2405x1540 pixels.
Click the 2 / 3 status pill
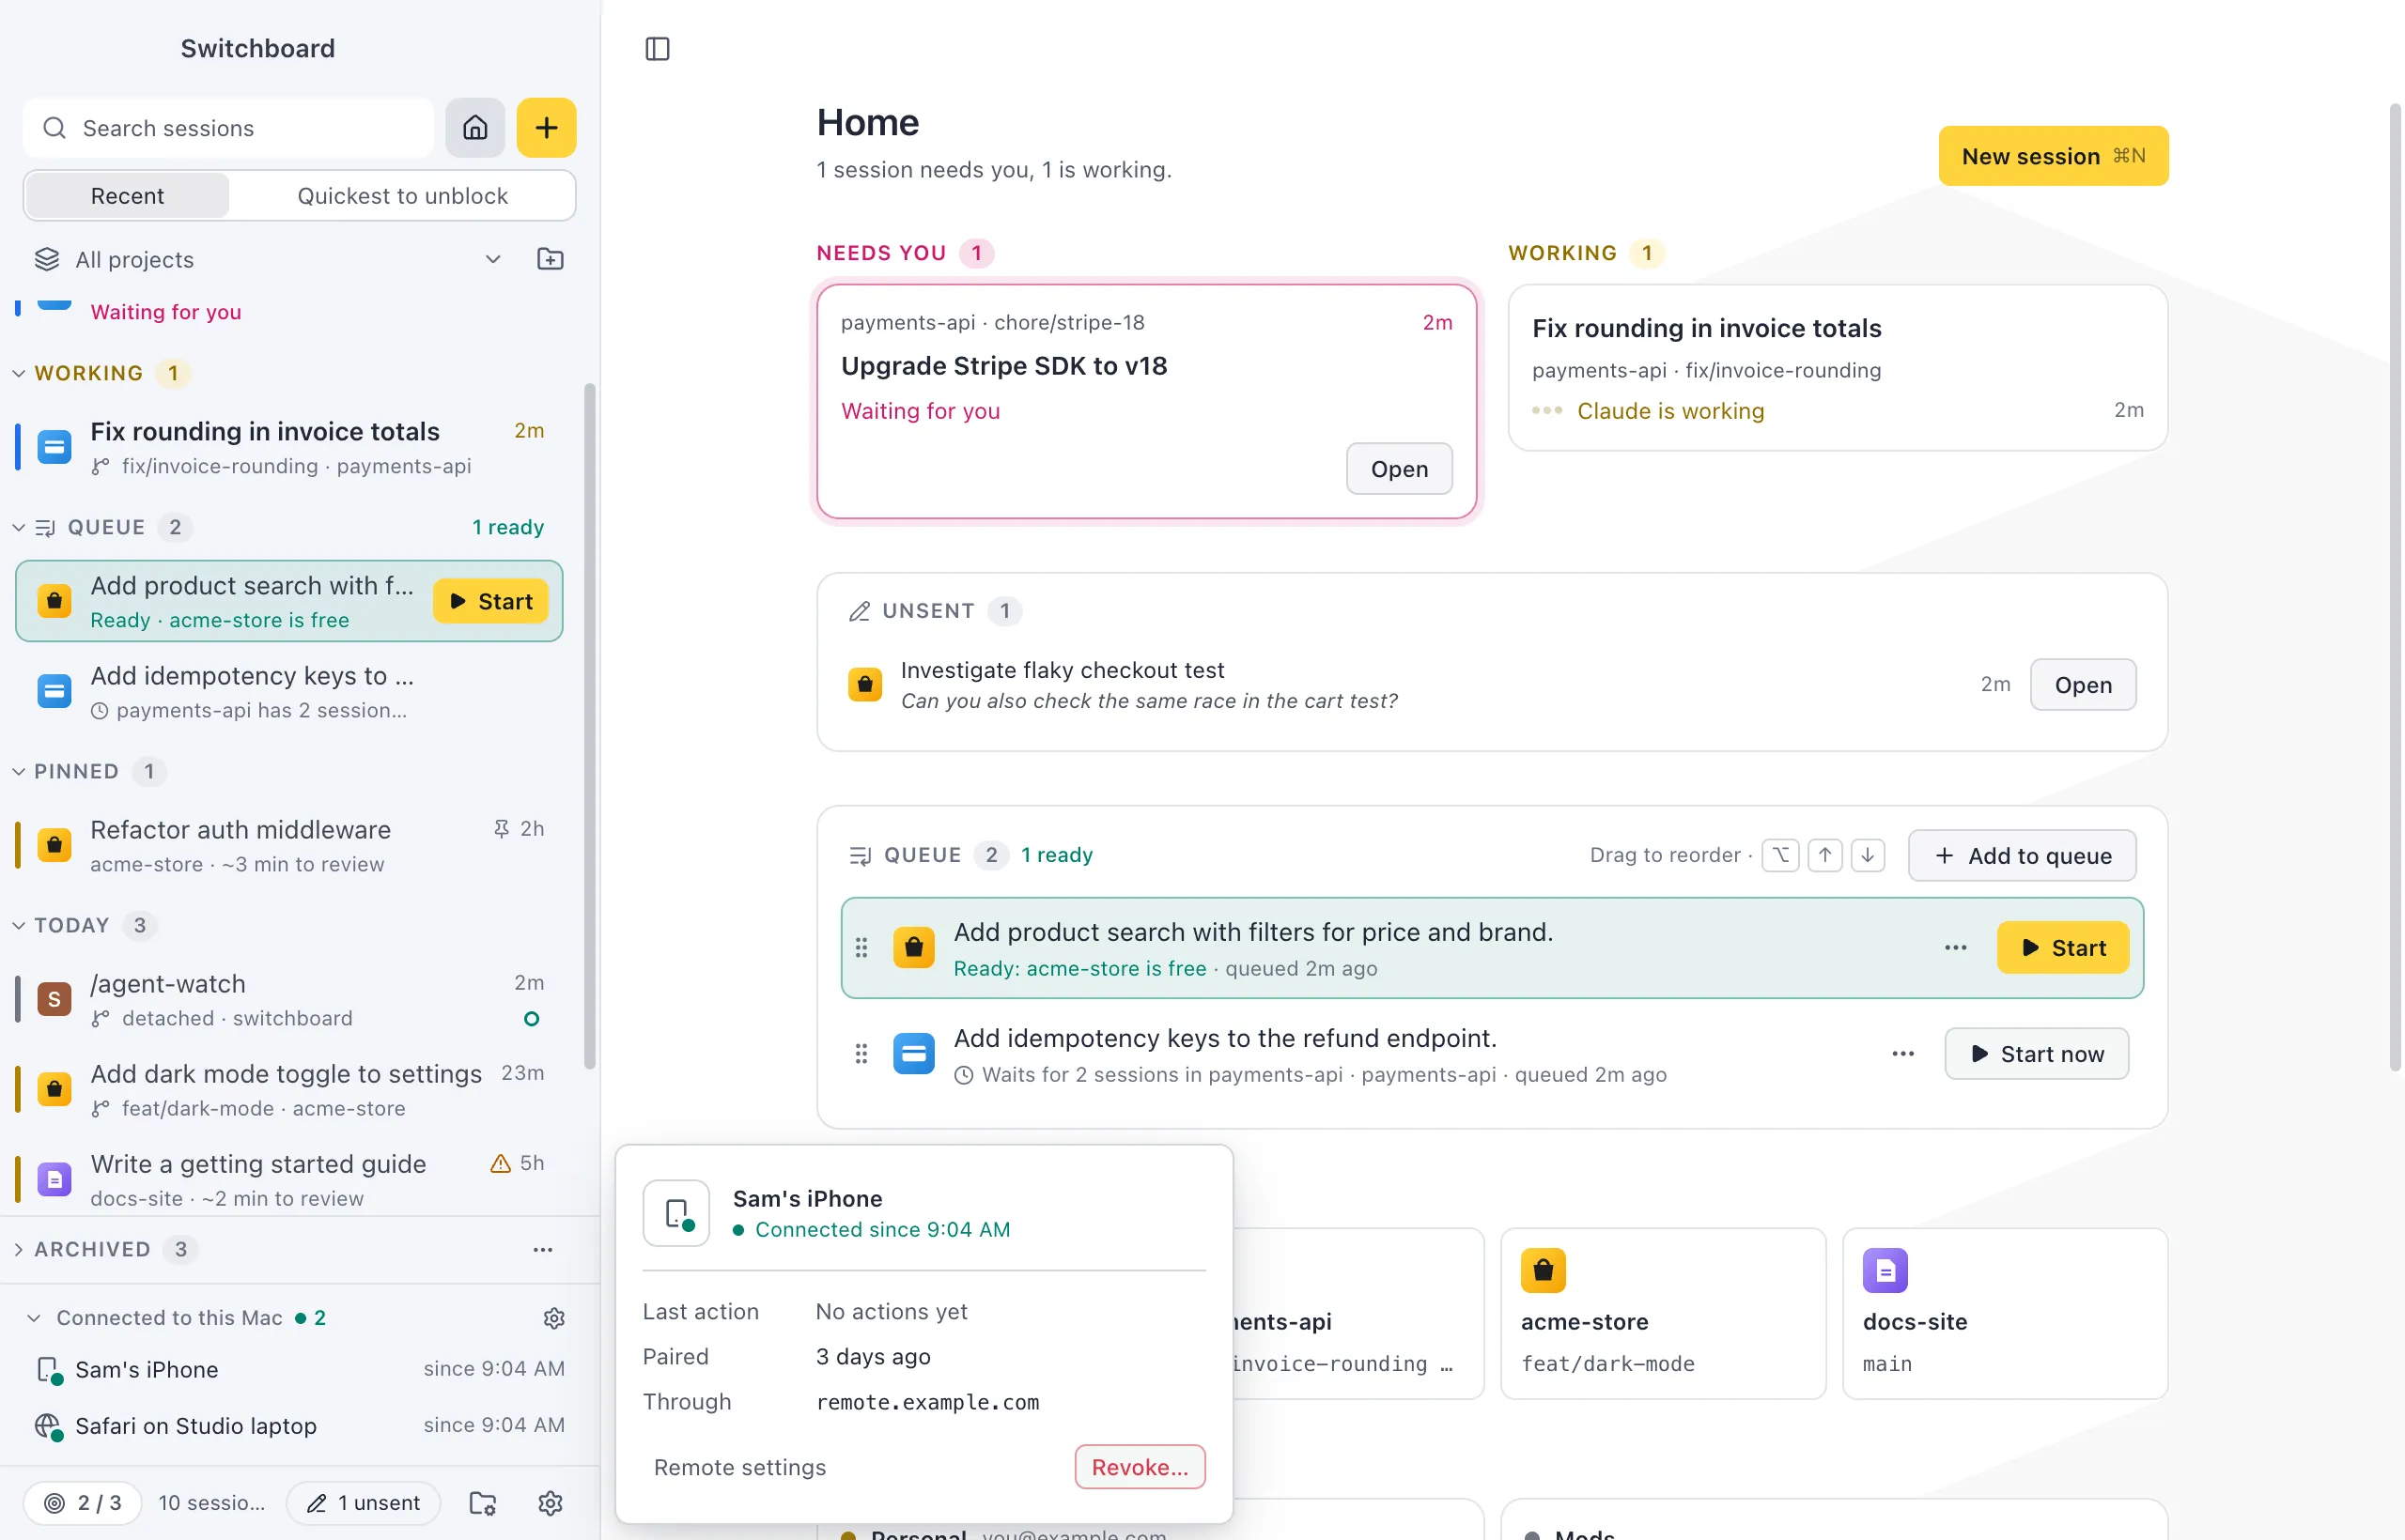click(x=83, y=1503)
